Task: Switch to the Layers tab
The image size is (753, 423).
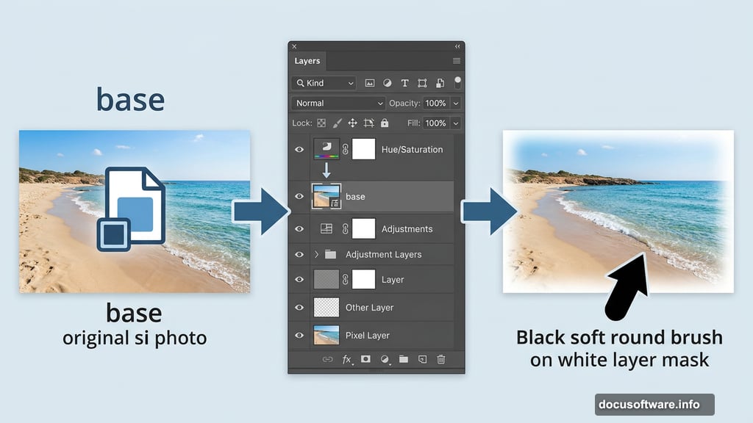Action: tap(307, 61)
